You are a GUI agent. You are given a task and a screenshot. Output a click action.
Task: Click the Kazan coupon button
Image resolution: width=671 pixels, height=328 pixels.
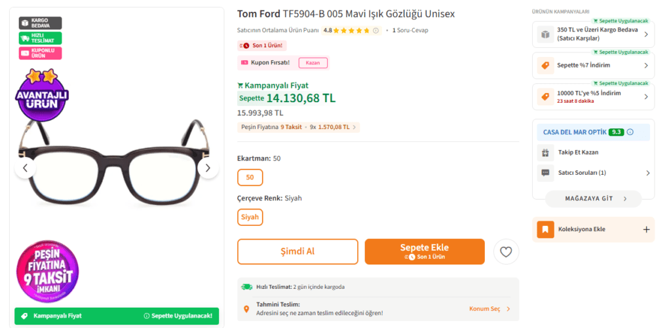point(313,63)
